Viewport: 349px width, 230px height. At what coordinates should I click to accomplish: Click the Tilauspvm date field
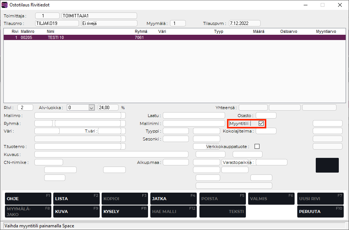[x=244, y=23]
